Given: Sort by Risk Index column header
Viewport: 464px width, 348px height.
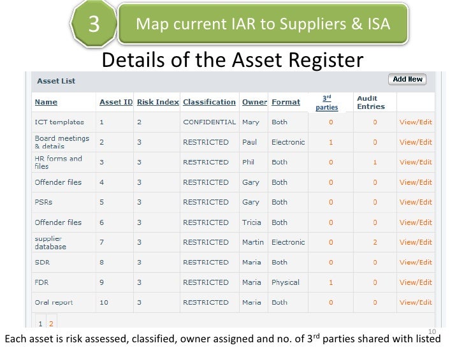Looking at the screenshot, I should pos(157,102).
